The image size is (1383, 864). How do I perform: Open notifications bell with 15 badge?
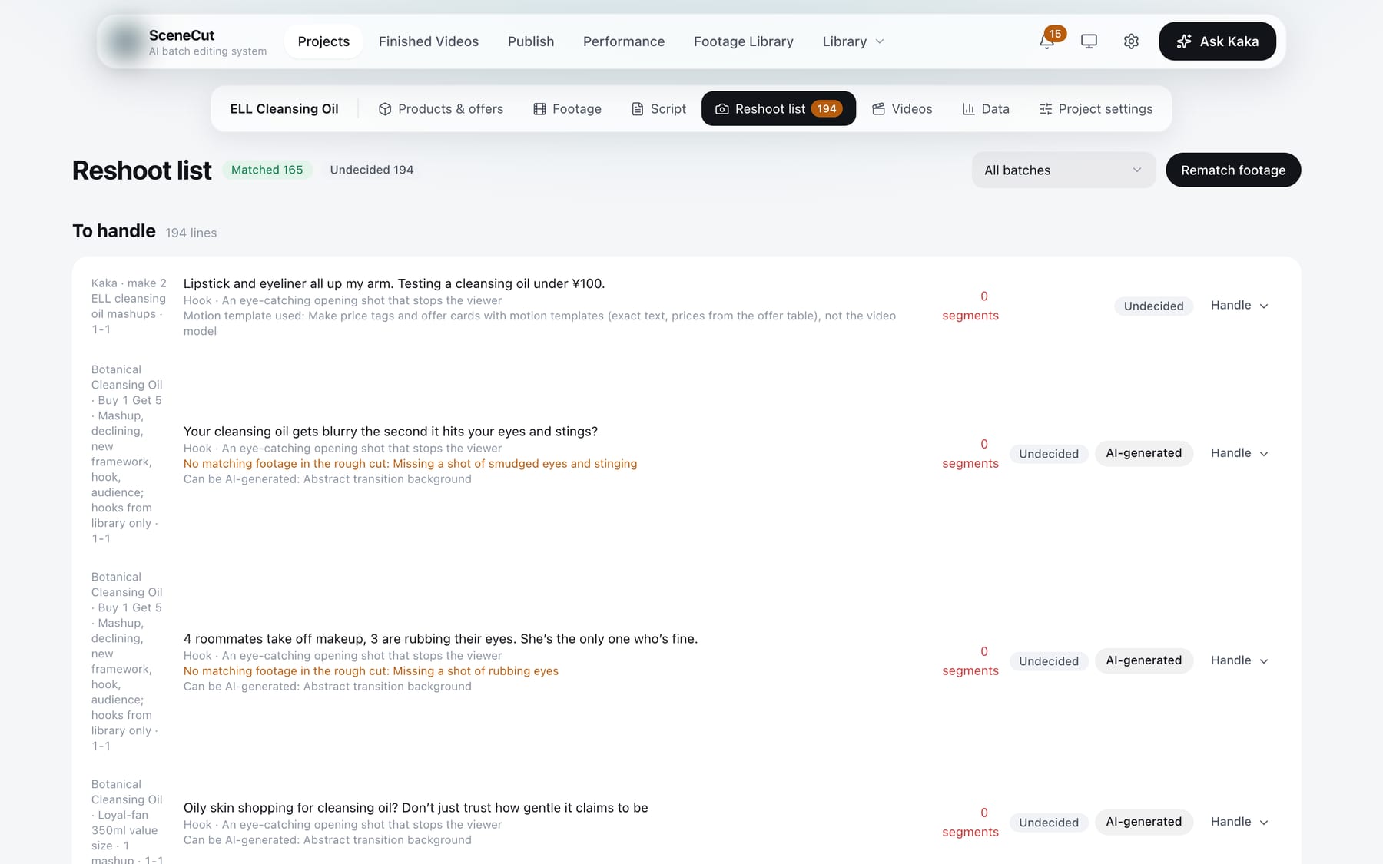pyautogui.click(x=1046, y=41)
